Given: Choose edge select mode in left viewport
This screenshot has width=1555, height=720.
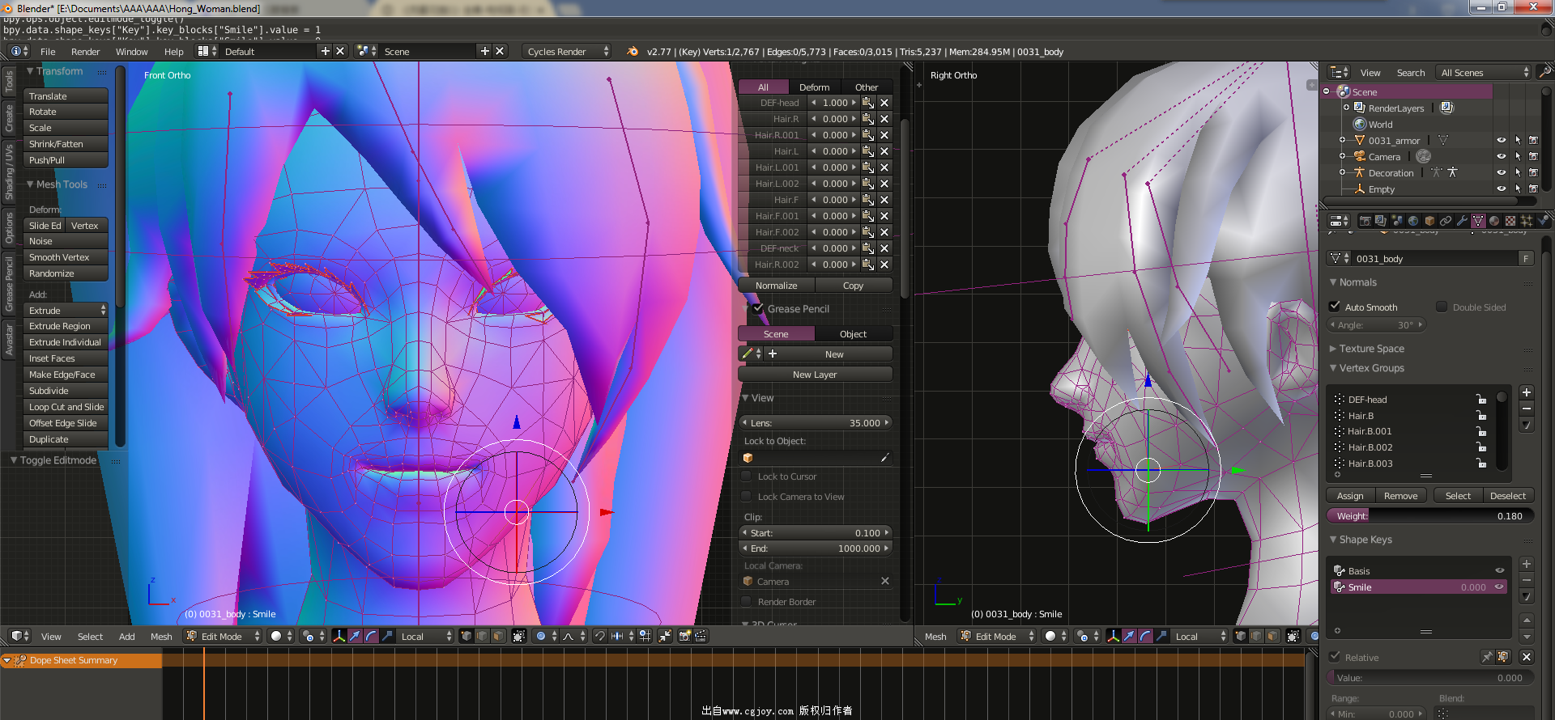Looking at the screenshot, I should [x=482, y=636].
